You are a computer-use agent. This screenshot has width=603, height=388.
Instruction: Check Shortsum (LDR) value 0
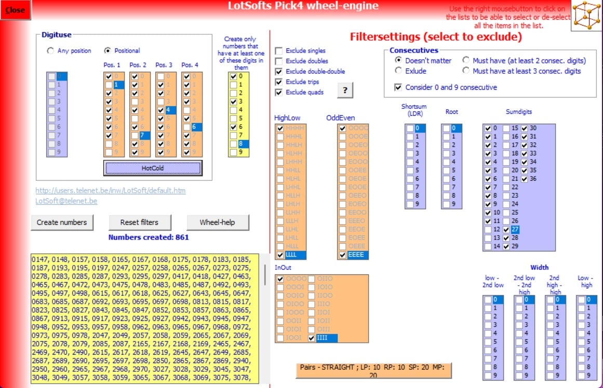[x=410, y=128]
